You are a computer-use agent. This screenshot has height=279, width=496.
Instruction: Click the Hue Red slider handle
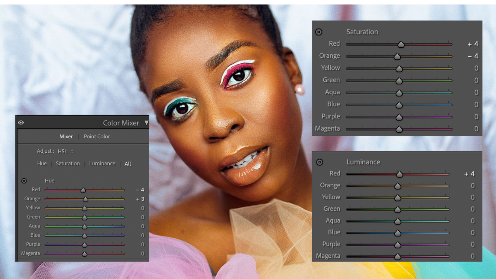click(x=83, y=190)
